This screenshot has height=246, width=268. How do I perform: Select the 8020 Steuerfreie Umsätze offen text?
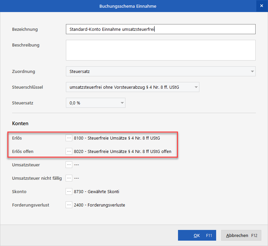pos(122,151)
